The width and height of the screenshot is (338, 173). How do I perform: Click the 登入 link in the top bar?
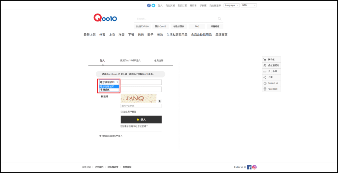(160, 5)
